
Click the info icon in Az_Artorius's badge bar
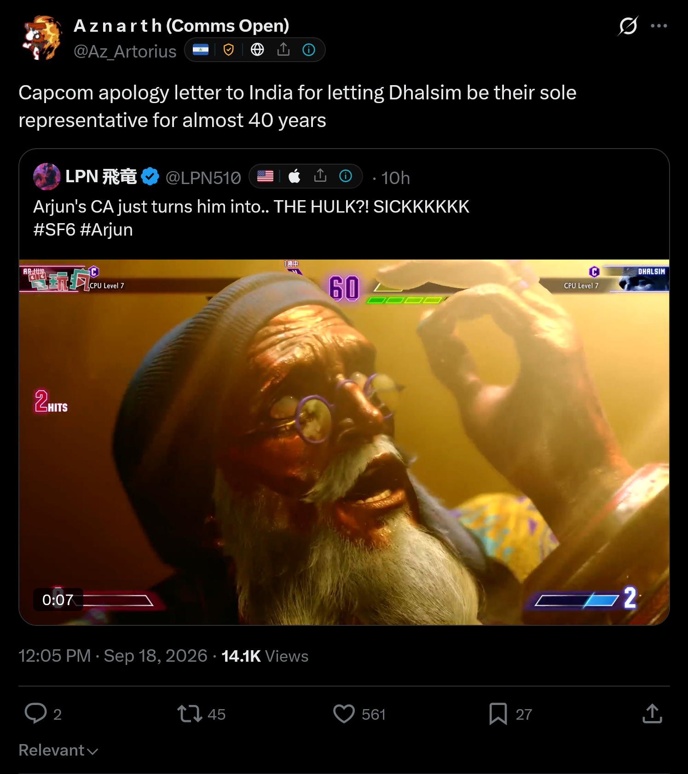coord(309,50)
